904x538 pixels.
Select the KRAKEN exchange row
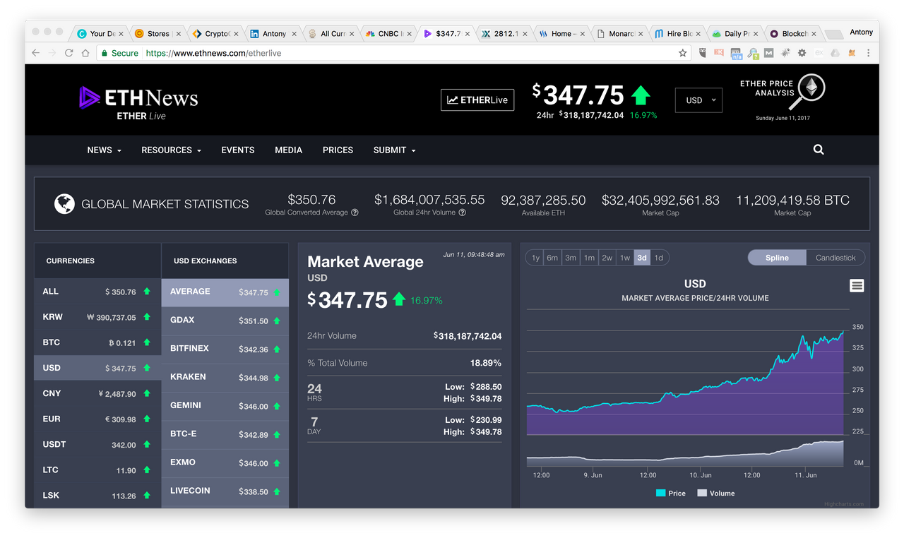click(225, 377)
